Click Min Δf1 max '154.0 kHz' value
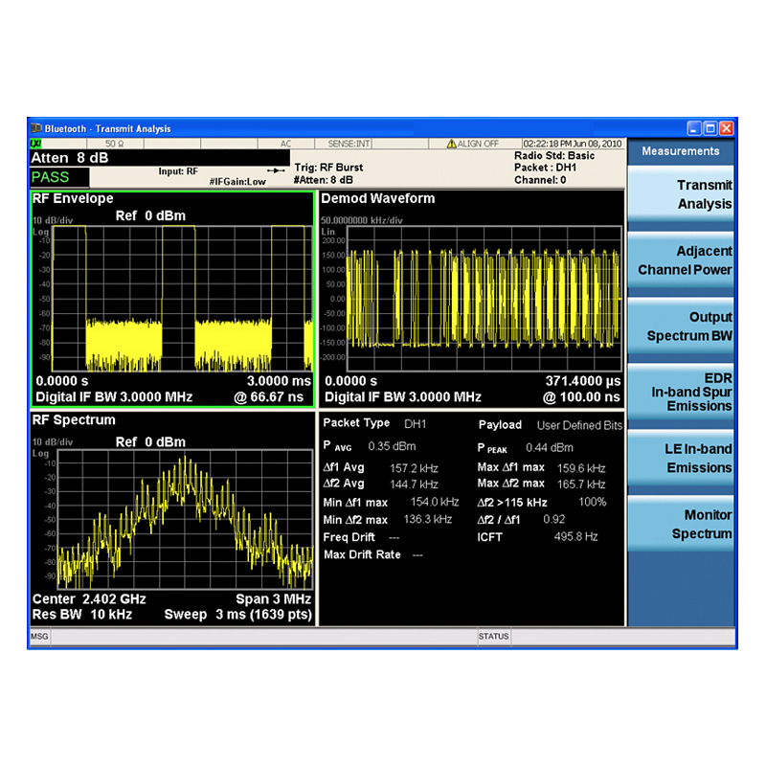The width and height of the screenshot is (766, 766). pyautogui.click(x=435, y=502)
